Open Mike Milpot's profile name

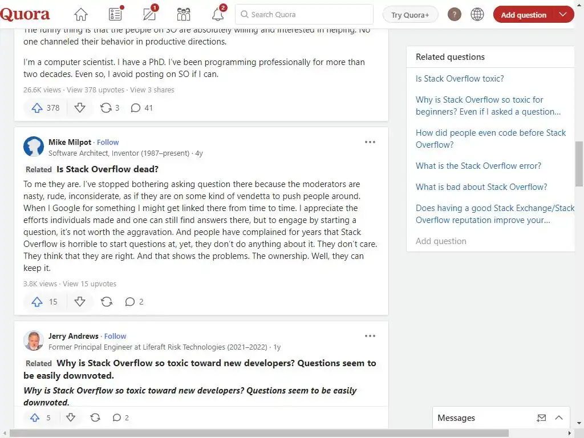click(x=70, y=142)
